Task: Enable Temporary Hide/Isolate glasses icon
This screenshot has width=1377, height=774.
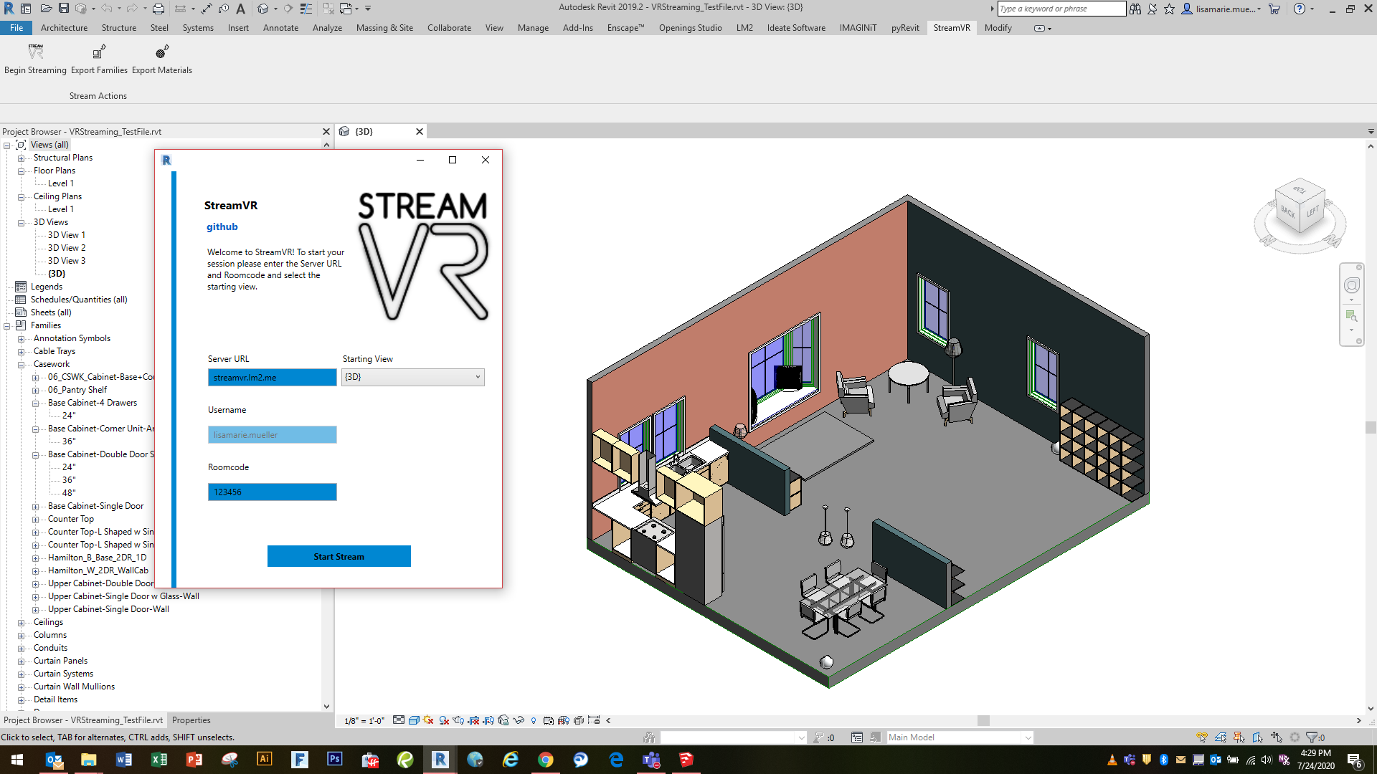Action: (x=519, y=720)
